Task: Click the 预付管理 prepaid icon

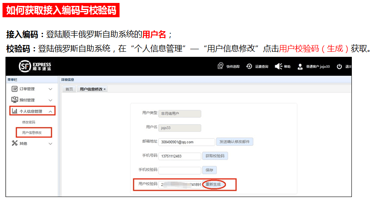Action: click(15, 100)
